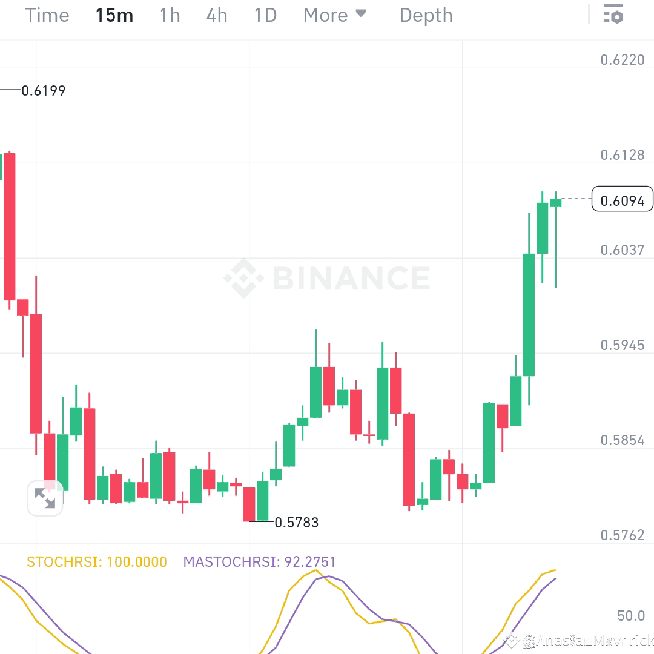The width and height of the screenshot is (654, 654).
Task: Click the 50.0 indicator axis label
Action: click(x=630, y=616)
